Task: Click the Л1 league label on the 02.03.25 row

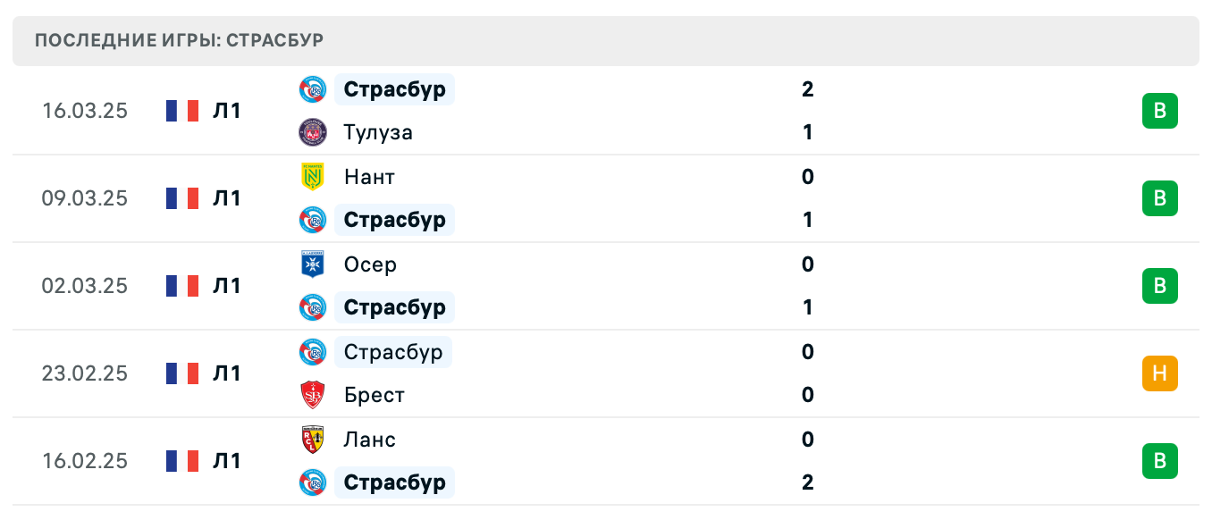Action: click(x=227, y=286)
